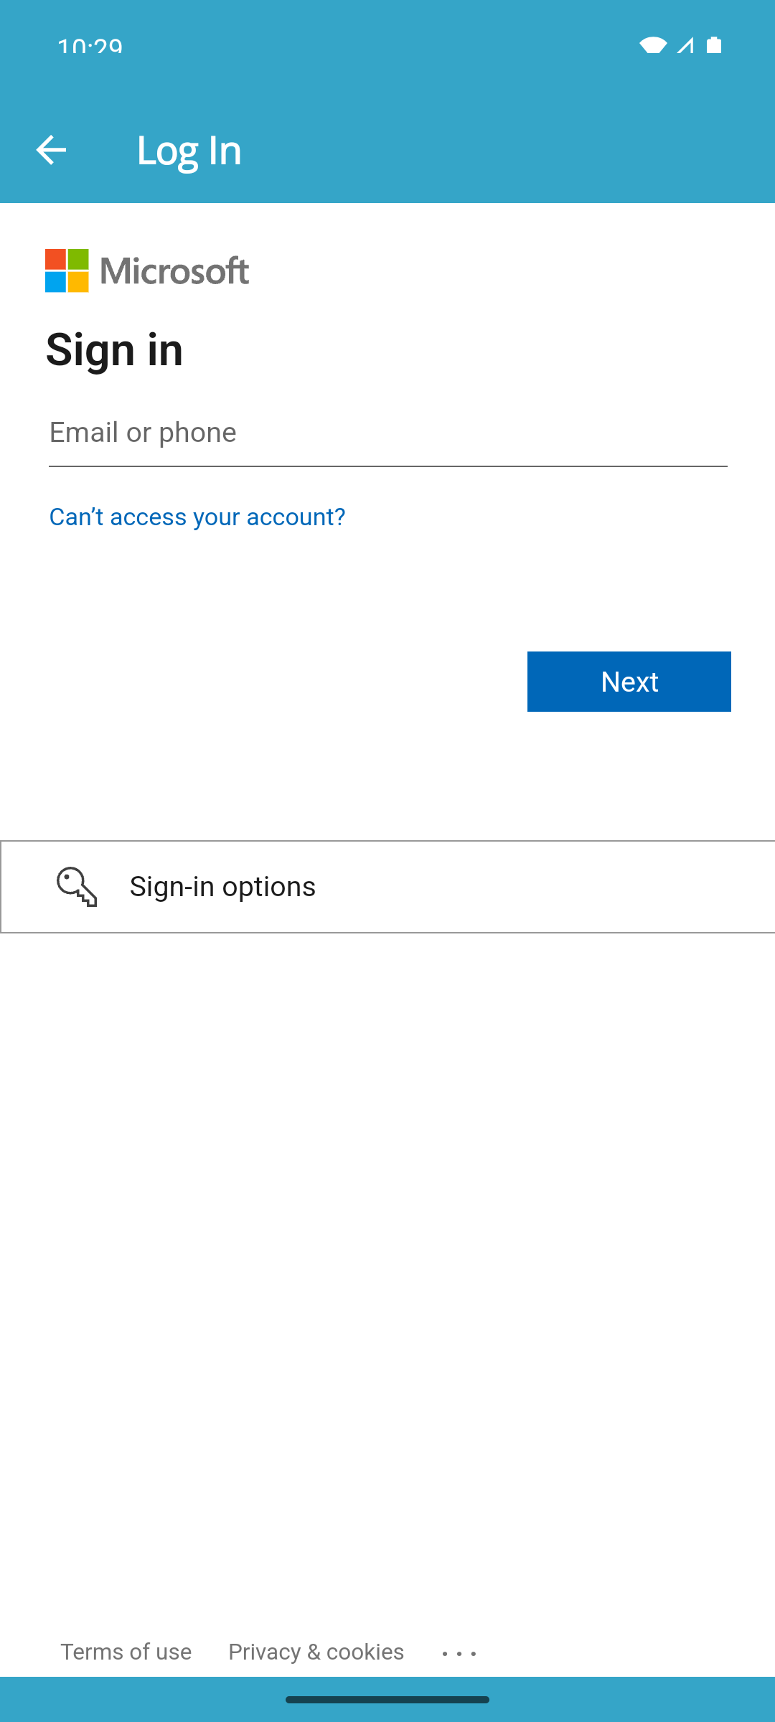Tap the home gesture bar at bottom
775x1722 pixels.
(387, 1700)
